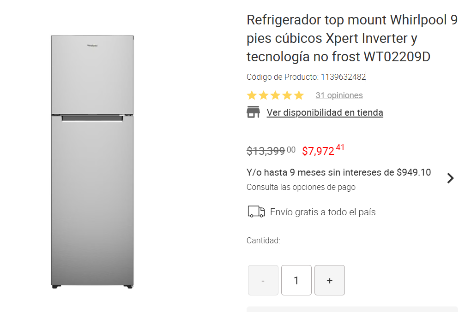Click "Consulta las opciones de pago"
The width and height of the screenshot is (471, 312).
(301, 187)
